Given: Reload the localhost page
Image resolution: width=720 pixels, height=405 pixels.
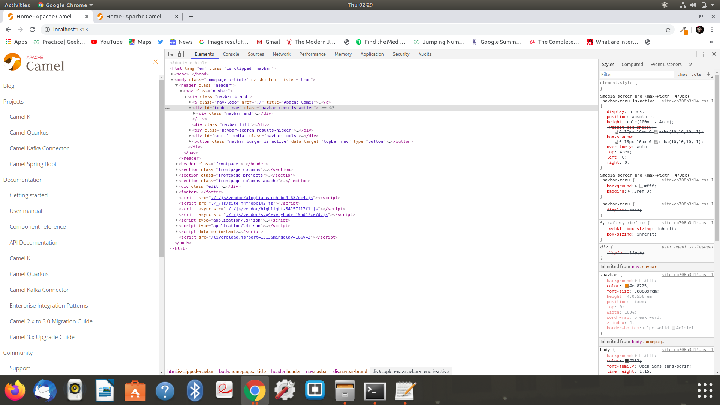Looking at the screenshot, I should (32, 30).
